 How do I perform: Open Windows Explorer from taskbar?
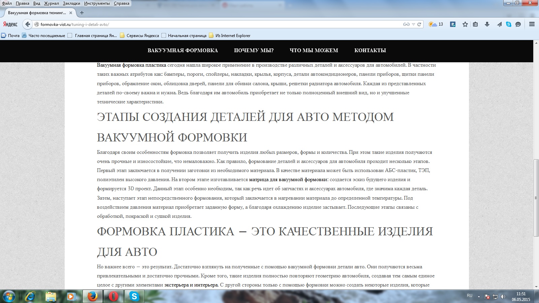pyautogui.click(x=51, y=296)
